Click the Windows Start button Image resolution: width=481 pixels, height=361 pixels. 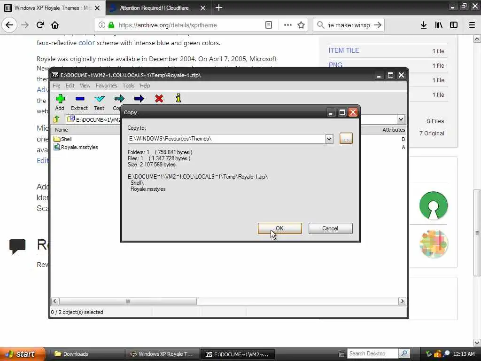point(22,354)
